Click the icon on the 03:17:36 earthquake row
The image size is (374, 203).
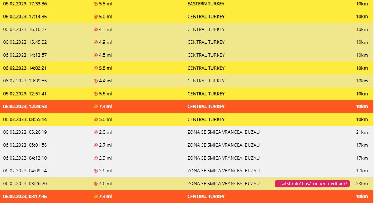pos(95,197)
